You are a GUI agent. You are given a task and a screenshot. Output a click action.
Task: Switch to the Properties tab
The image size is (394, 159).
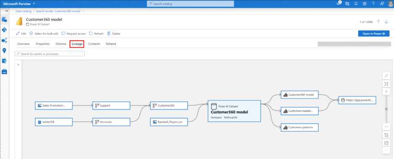[43, 44]
